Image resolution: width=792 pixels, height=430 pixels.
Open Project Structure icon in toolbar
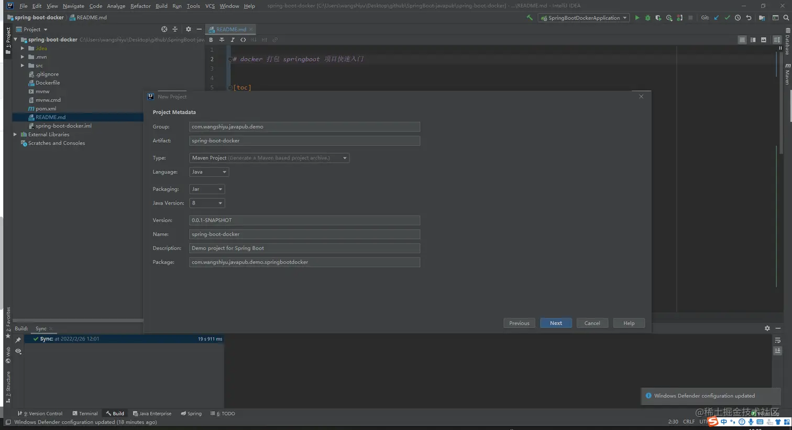point(762,18)
